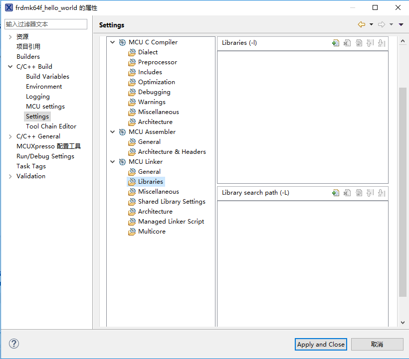Screen dimensions: 409x359
Task: Open Managed Linker Script settings
Action: (x=171, y=222)
